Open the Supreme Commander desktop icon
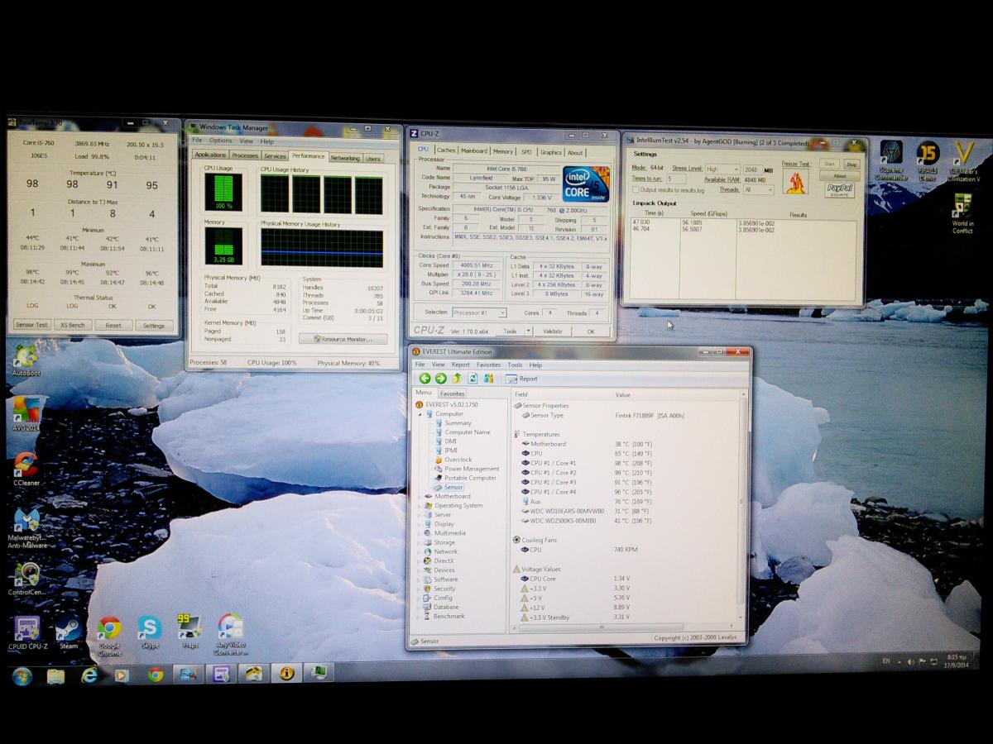 pyautogui.click(x=891, y=161)
